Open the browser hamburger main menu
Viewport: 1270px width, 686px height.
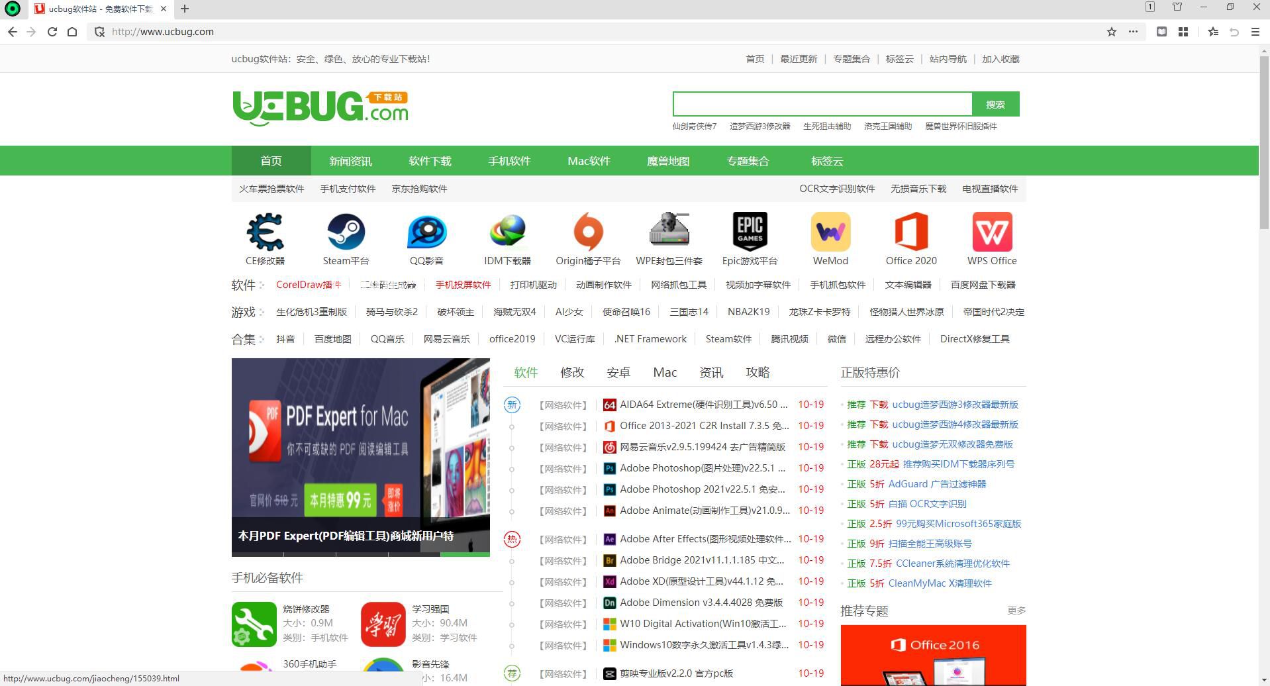[x=1255, y=32]
